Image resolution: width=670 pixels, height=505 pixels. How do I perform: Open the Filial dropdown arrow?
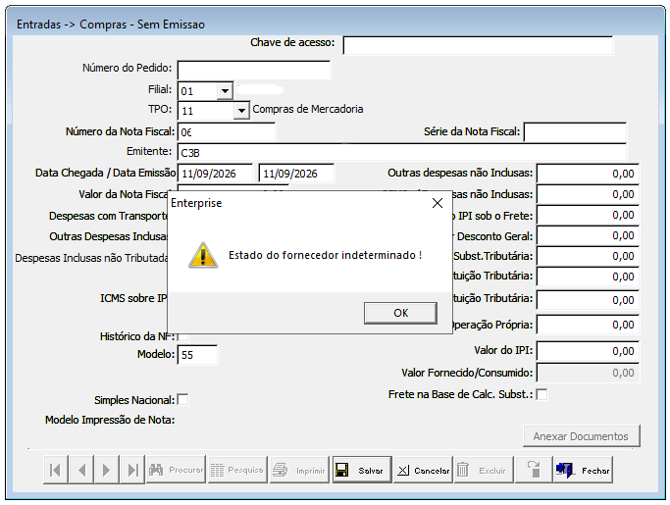coord(225,91)
